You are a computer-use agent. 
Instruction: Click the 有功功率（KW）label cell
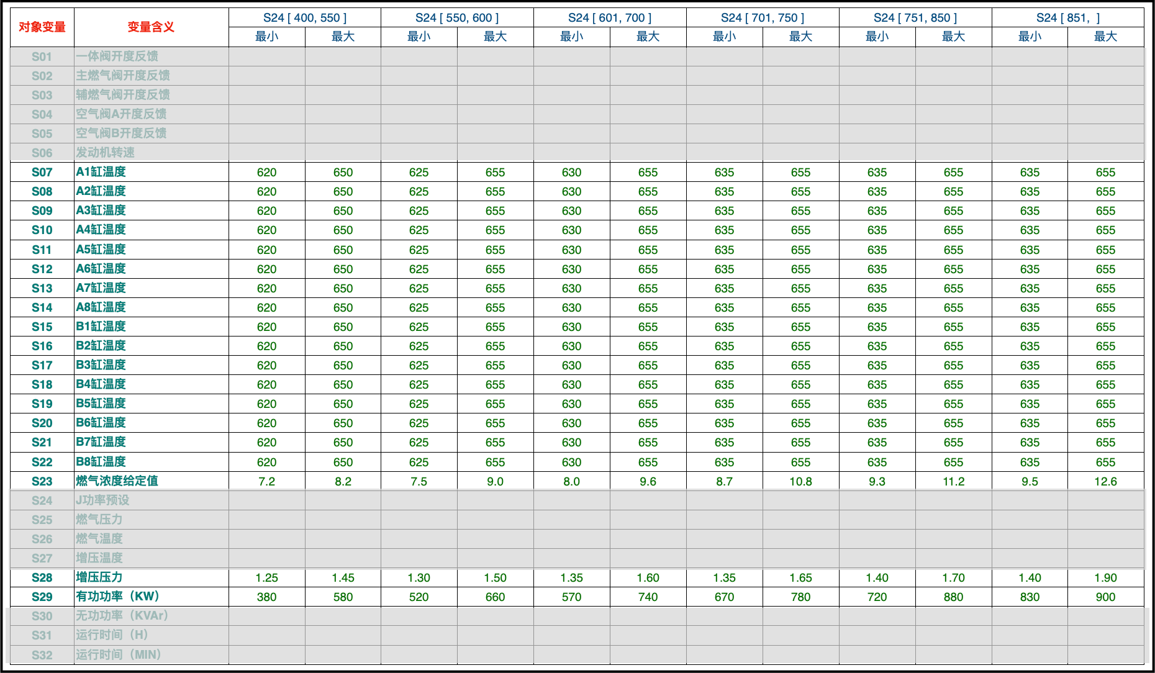[118, 597]
